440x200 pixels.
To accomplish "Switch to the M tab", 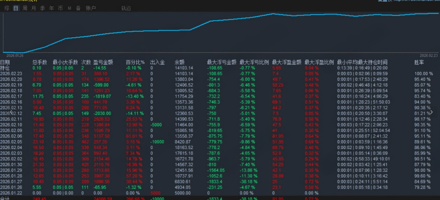I will point(69,9).
